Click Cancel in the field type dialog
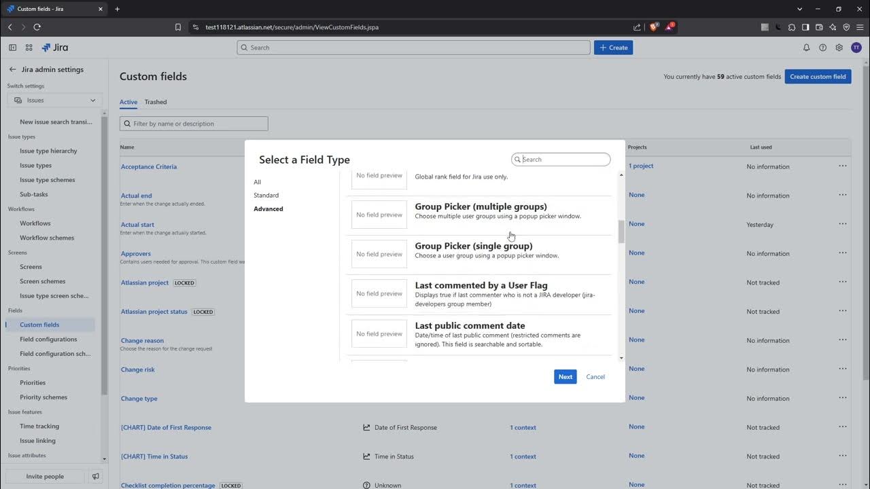Viewport: 870px width, 489px height. 595,377
